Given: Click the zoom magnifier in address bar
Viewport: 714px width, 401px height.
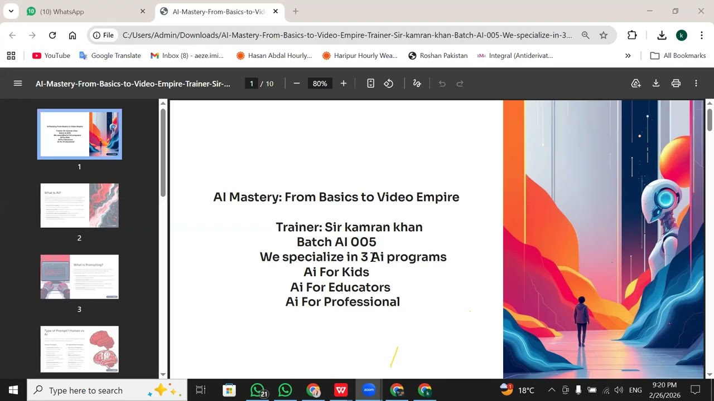Looking at the screenshot, I should click(x=585, y=35).
